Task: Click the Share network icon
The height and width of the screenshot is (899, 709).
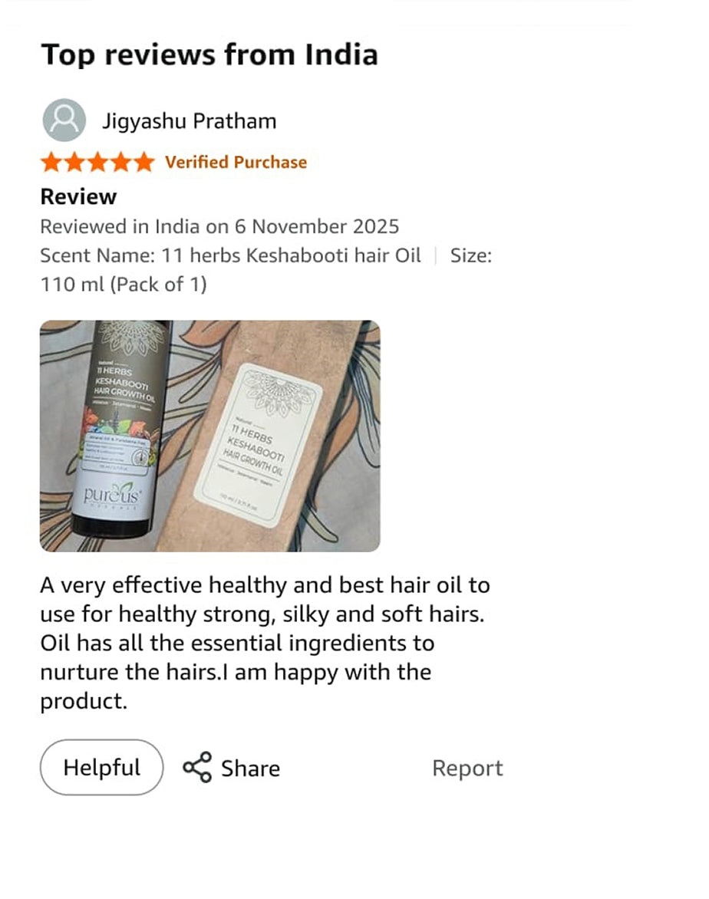Action: pos(197,767)
